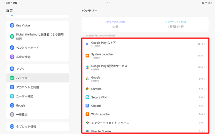Open One Vision settings
Screen dimensions: 215x134
tap(38, 25)
